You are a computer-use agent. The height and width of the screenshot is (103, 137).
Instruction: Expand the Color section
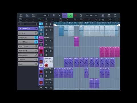[x=28, y=64]
